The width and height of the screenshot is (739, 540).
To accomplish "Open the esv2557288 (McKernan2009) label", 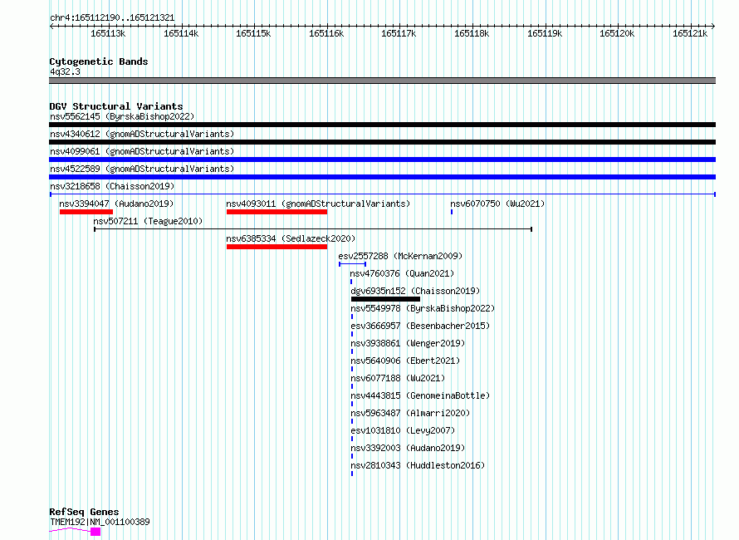I will pos(400,256).
